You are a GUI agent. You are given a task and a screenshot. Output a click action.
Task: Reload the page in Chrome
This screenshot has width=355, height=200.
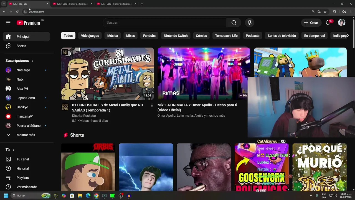click(x=17, y=12)
